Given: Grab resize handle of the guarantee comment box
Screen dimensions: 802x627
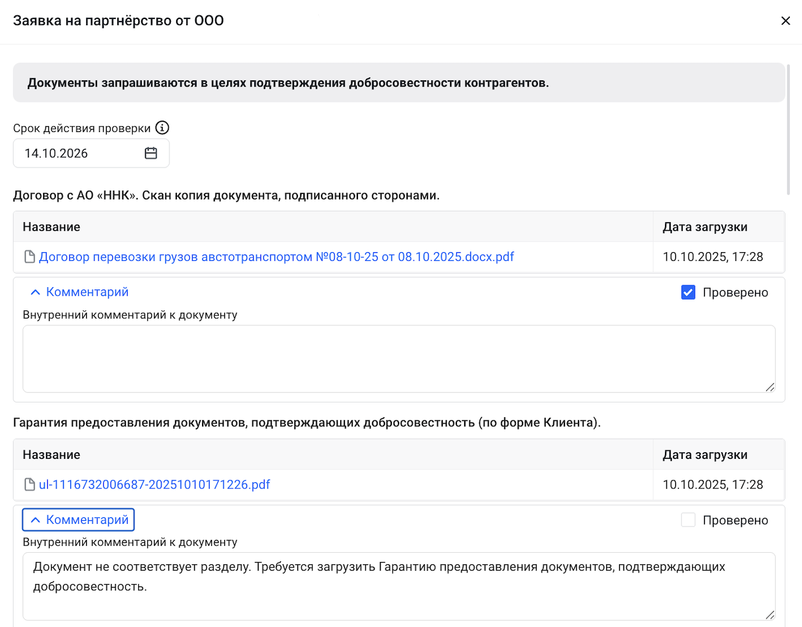Looking at the screenshot, I should pyautogui.click(x=769, y=615).
